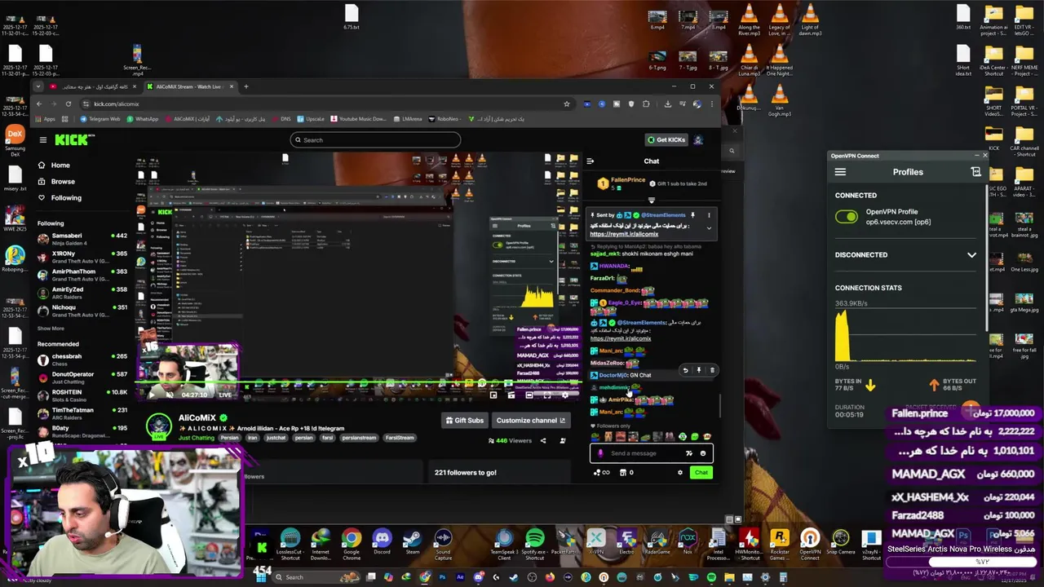Open OpenVPN Connect desktop shortcut
The image size is (1044, 587).
[x=811, y=543]
